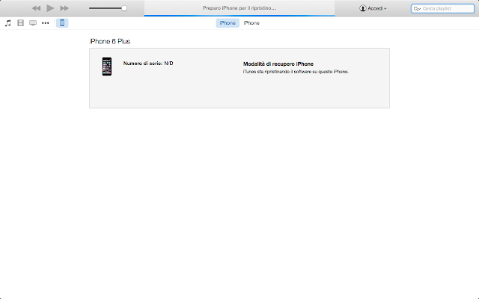The width and height of the screenshot is (479, 299).
Task: Click the Accedi user account icon
Action: (362, 8)
